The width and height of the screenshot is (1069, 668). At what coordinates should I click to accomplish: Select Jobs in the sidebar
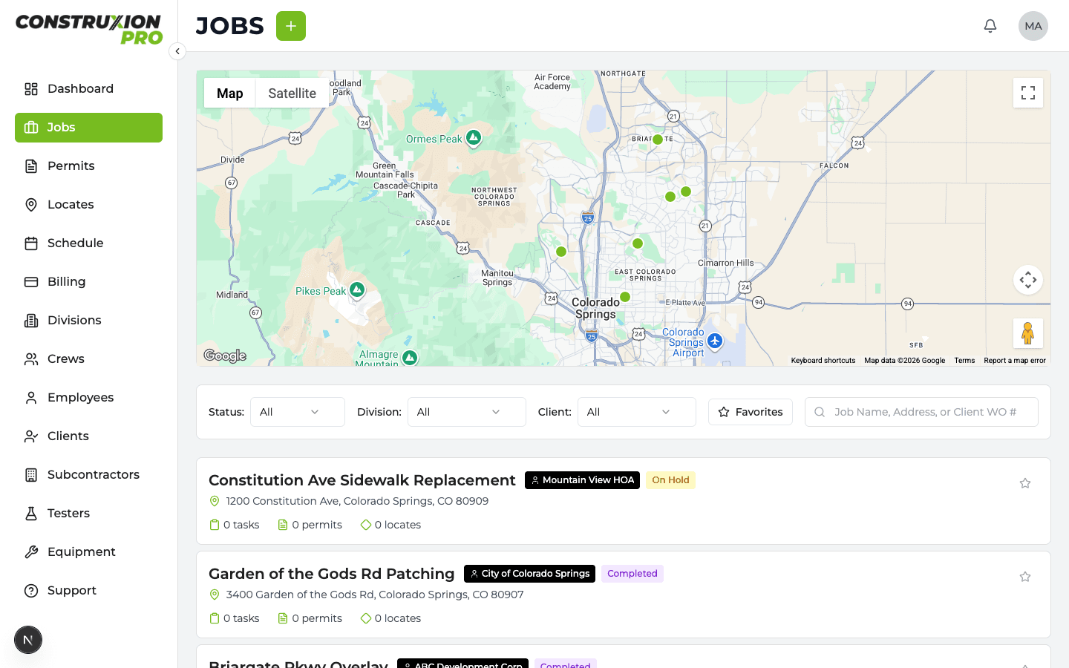pyautogui.click(x=88, y=128)
